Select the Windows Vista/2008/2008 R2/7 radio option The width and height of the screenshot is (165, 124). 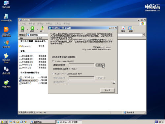click(x=53, y=74)
